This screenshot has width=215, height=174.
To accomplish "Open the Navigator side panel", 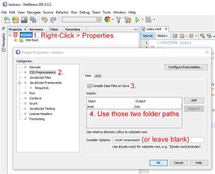I will [x=4, y=42].
